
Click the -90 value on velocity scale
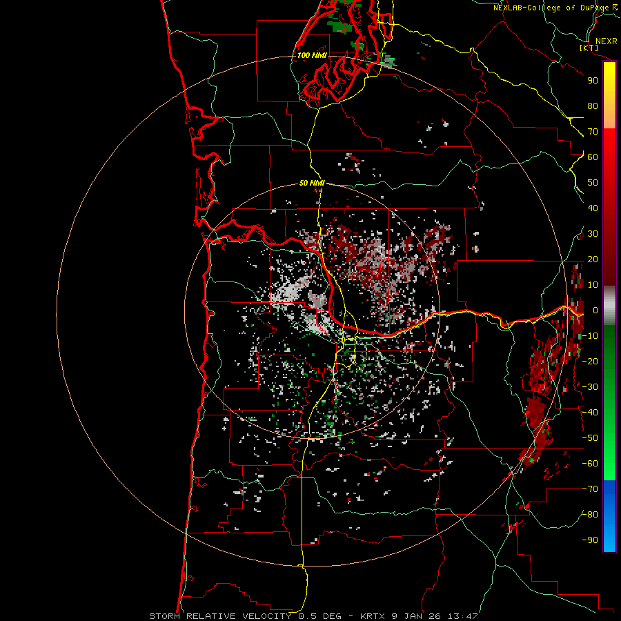tap(590, 540)
